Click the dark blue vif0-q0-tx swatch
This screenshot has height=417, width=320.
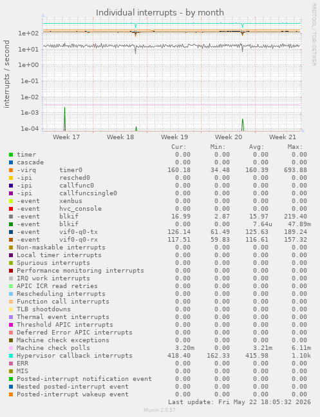coord(11,232)
